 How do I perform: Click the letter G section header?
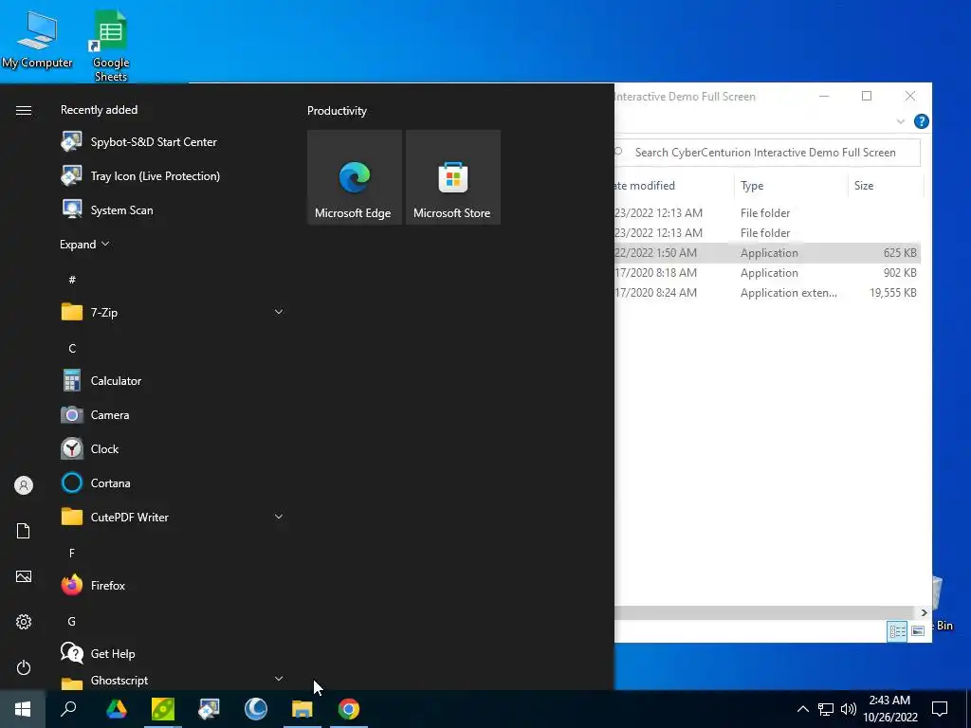coord(72,621)
